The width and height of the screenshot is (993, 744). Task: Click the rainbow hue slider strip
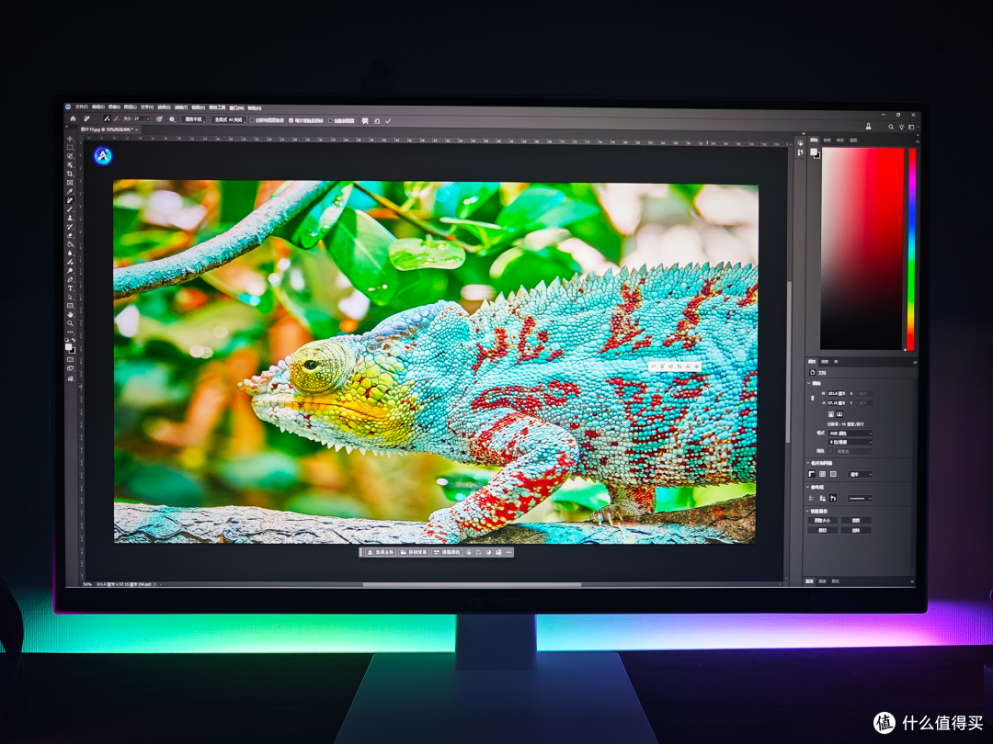click(x=912, y=249)
